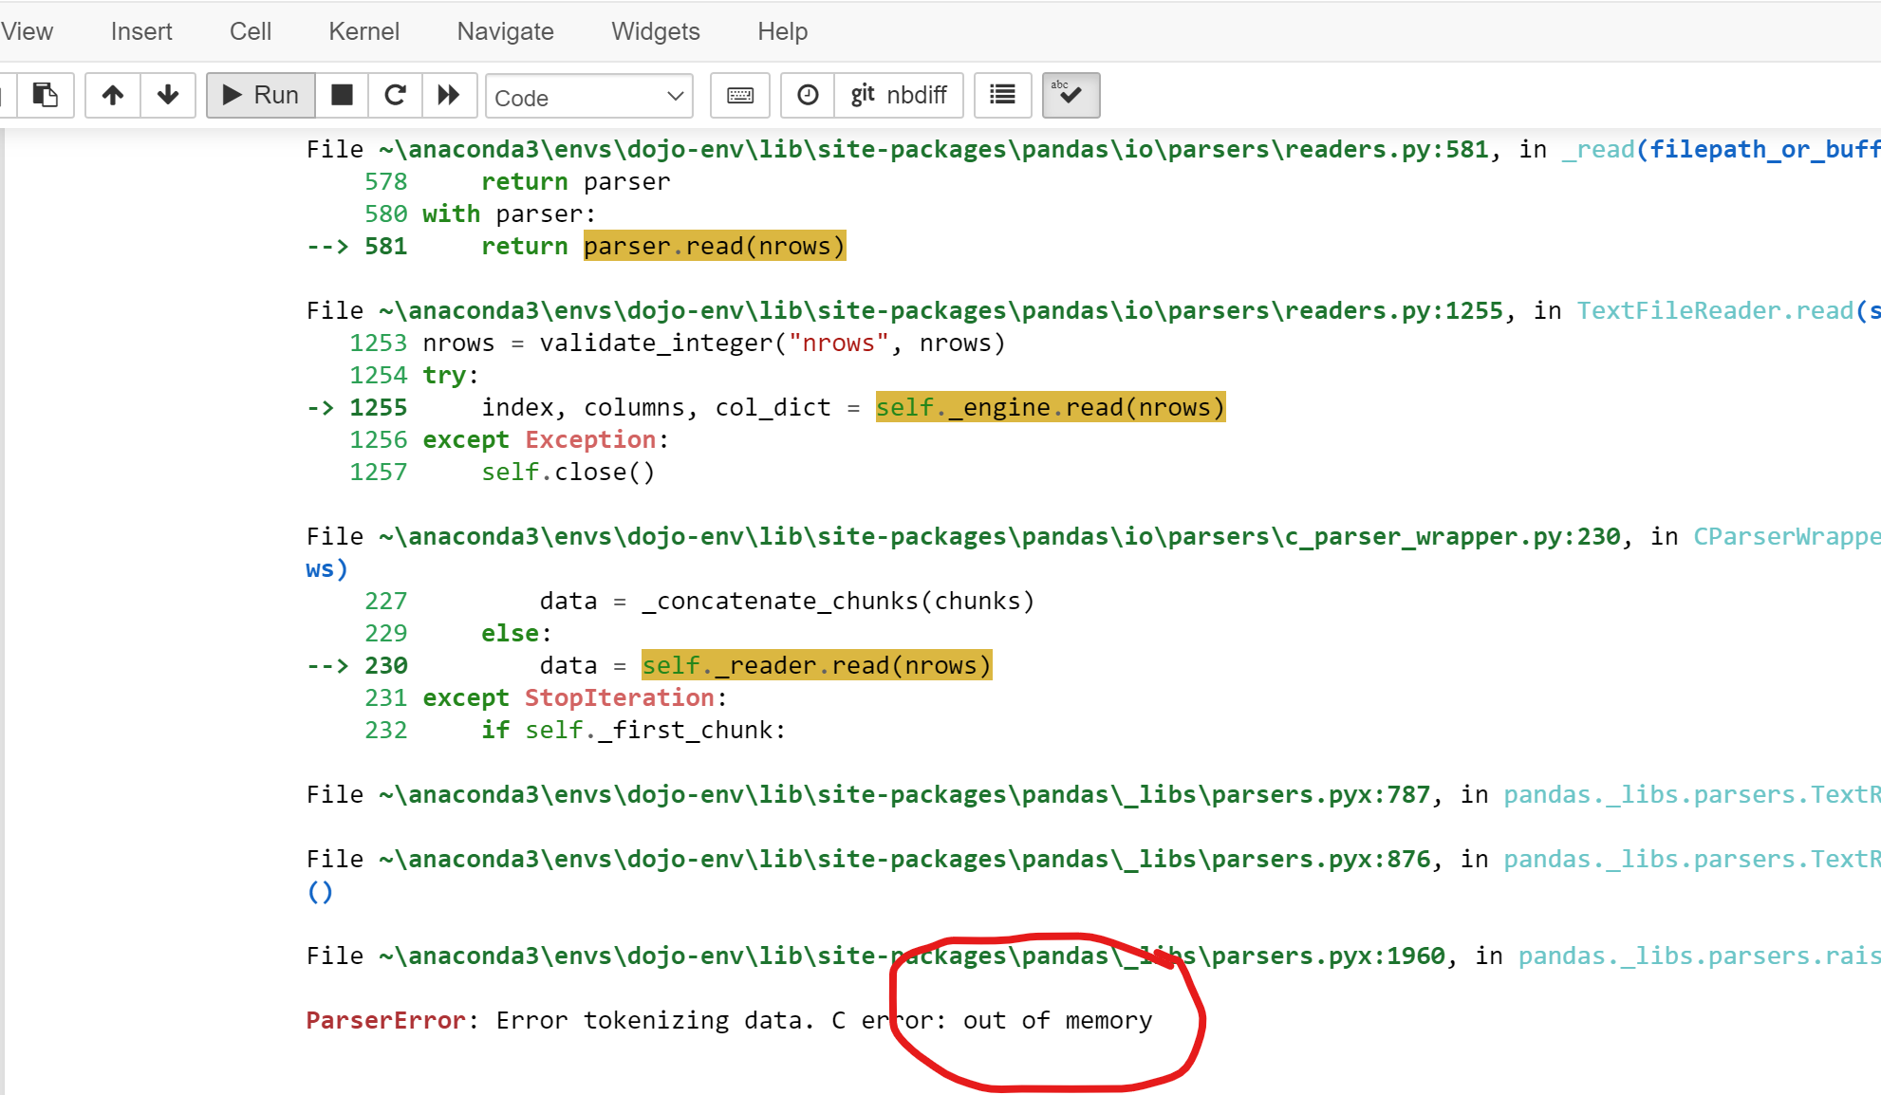The height and width of the screenshot is (1095, 1881).
Task: Toggle the table of contents list icon
Action: click(1002, 95)
